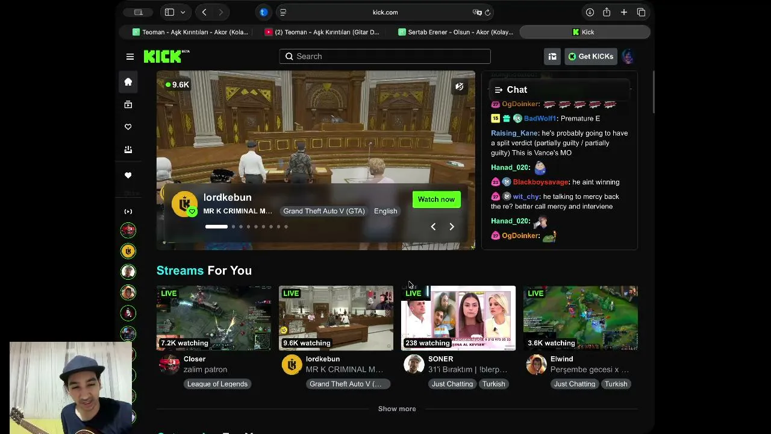Viewport: 771px width, 434px height.
Task: Open the Kick hamburger menu
Action: tap(130, 57)
